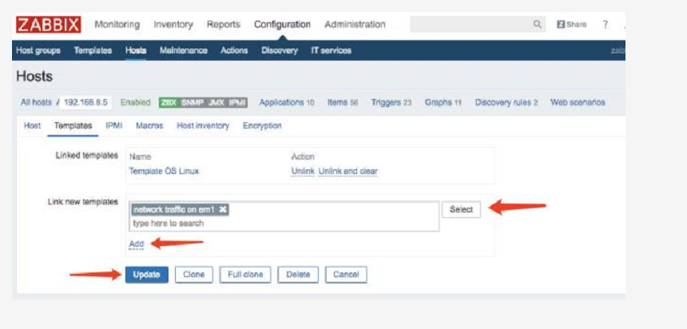Viewport: 687px width, 329px height.
Task: Open the Items link
Action: coord(343,102)
